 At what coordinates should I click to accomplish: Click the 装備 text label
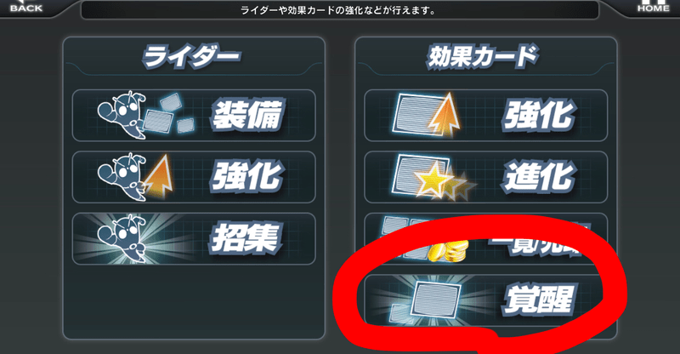[x=248, y=115]
